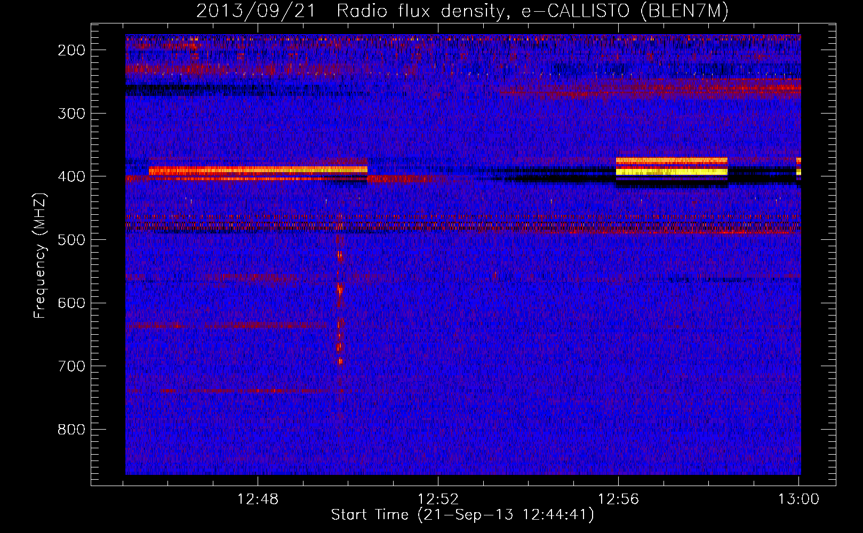Click the "600" frequency tick label

pyautogui.click(x=71, y=303)
